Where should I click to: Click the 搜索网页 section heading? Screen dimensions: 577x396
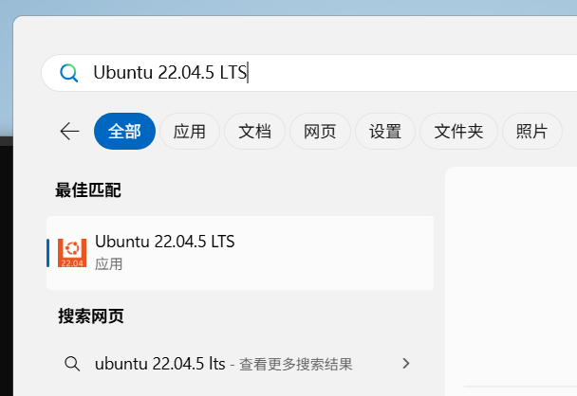coord(91,315)
